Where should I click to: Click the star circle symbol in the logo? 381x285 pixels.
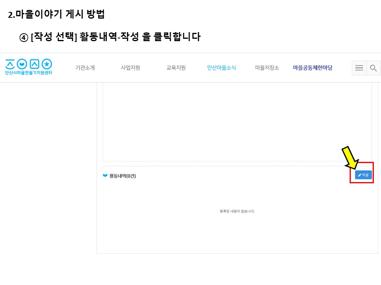[47, 64]
